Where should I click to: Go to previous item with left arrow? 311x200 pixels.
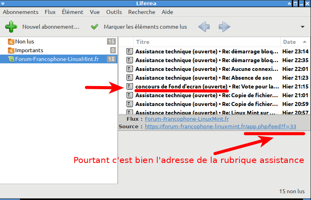204,27
